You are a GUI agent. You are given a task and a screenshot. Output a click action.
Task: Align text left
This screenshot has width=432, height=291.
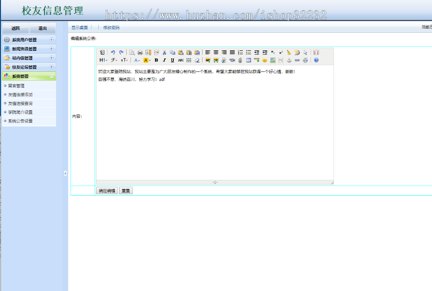pos(208,52)
